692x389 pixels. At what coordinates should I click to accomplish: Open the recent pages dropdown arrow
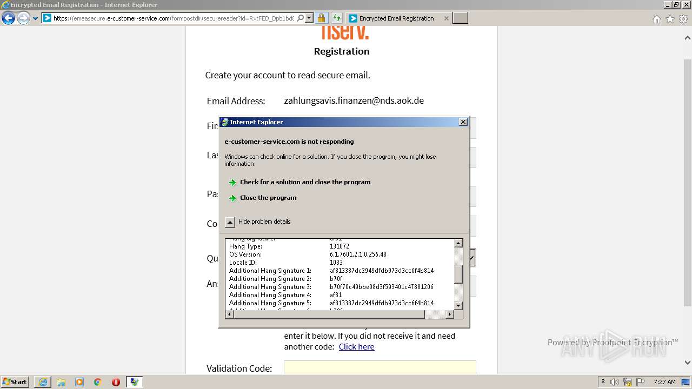36,18
